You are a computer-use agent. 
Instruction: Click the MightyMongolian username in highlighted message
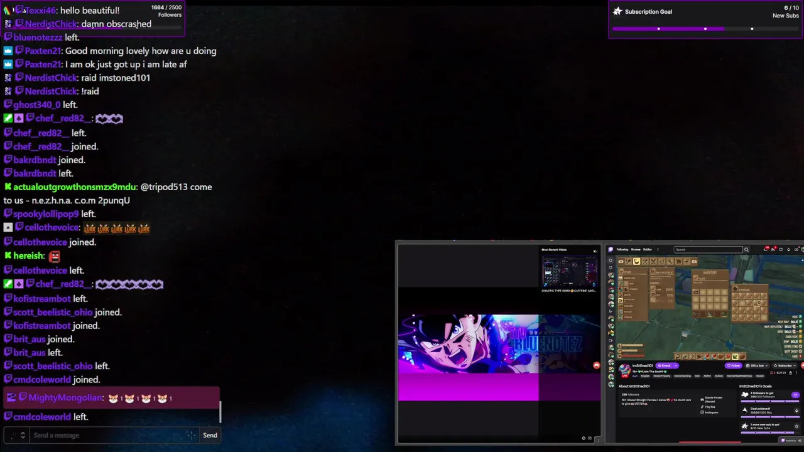click(x=65, y=398)
